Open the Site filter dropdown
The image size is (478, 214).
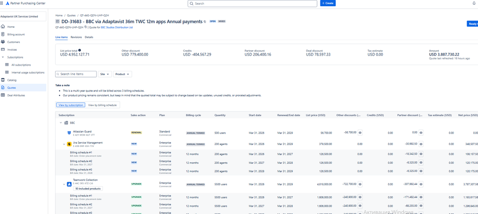coord(104,74)
